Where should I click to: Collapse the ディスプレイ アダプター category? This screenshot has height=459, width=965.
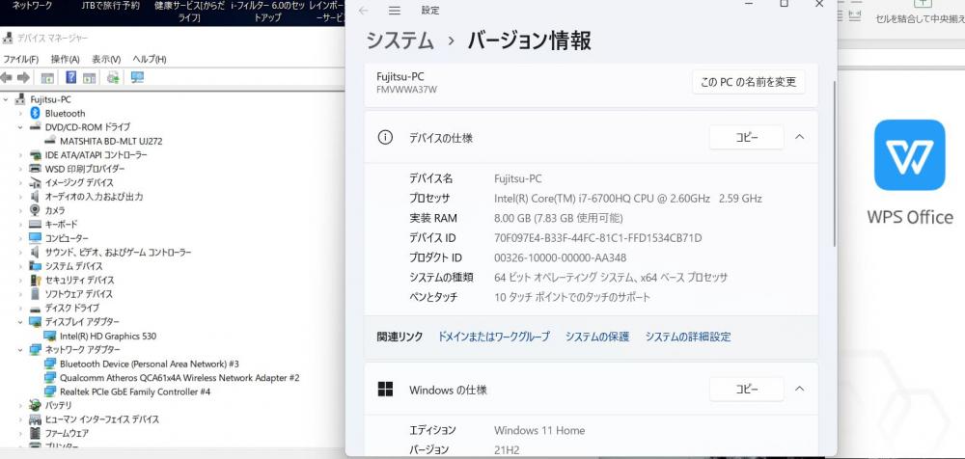coord(20,322)
